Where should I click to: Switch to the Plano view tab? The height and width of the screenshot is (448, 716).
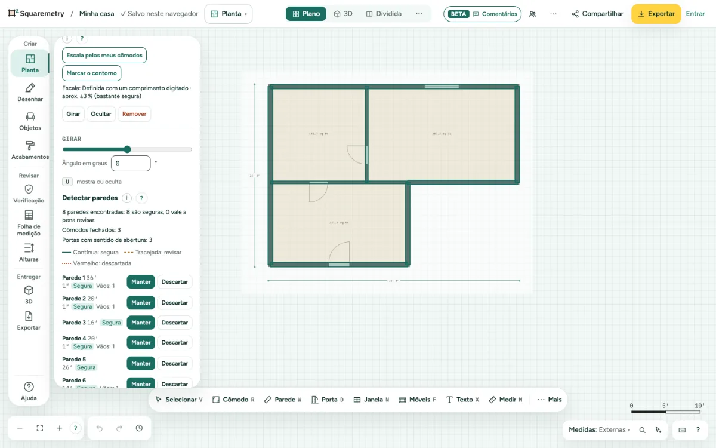306,14
